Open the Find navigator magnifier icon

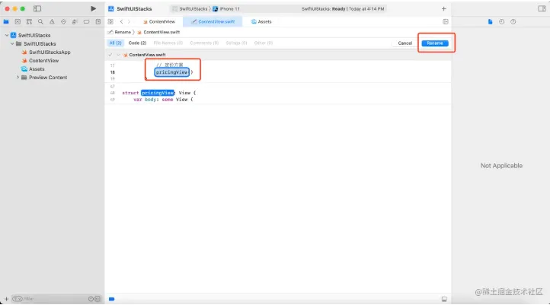point(40,22)
